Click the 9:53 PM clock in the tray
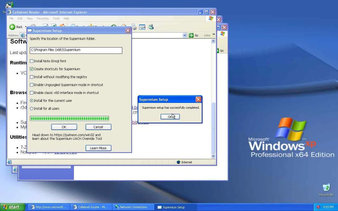The image size is (338, 211). click(328, 207)
